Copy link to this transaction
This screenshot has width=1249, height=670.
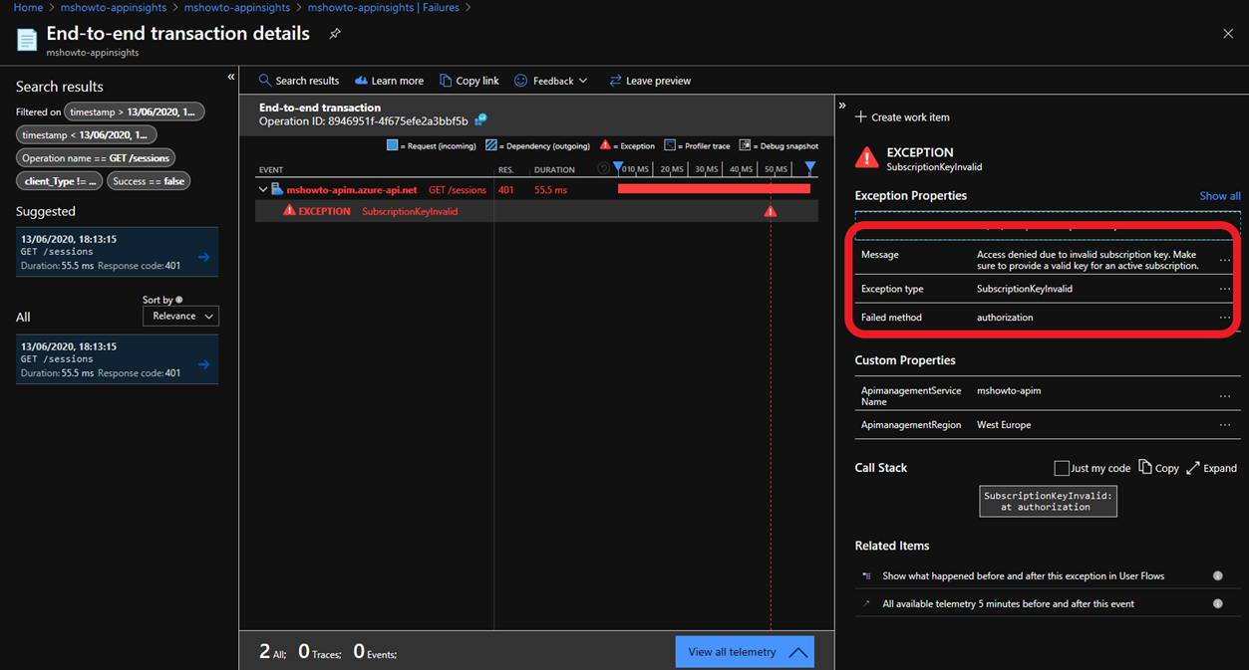[x=469, y=81]
